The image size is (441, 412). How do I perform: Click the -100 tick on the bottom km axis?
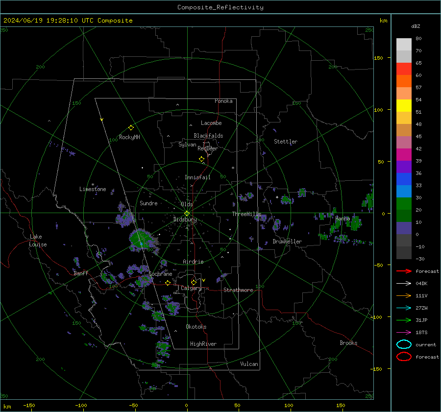81,405
